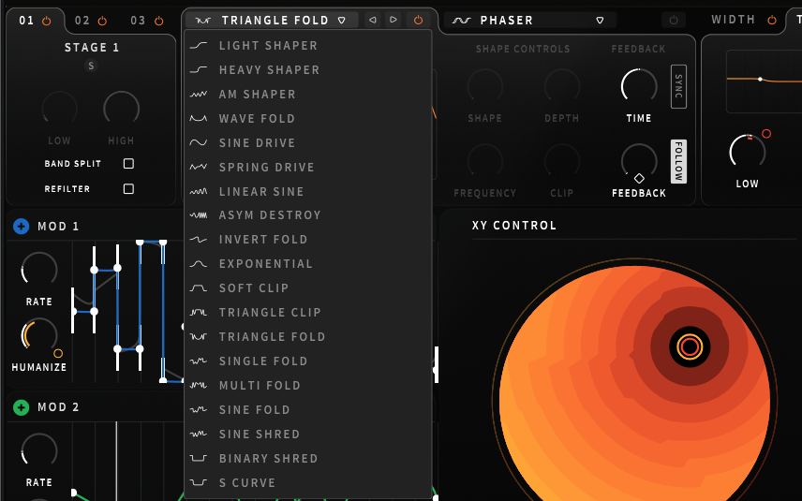The image size is (802, 501).
Task: Click the Soft Clip waveform icon
Action: (199, 288)
